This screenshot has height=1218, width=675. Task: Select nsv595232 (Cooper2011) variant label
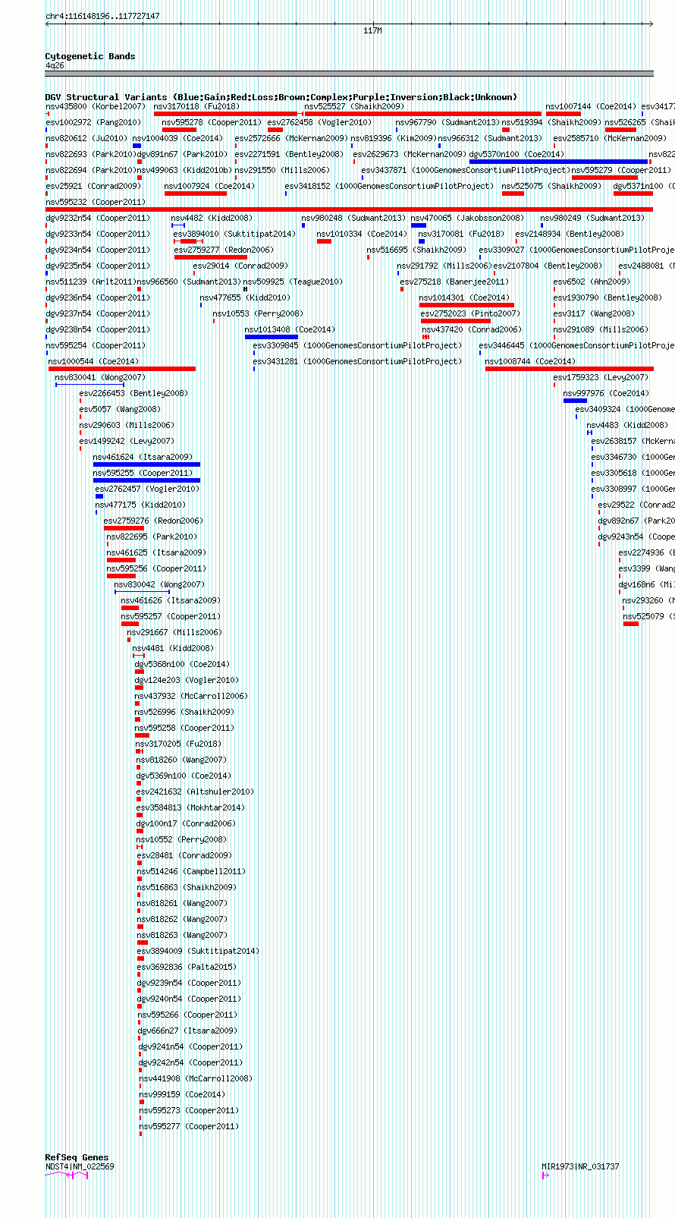96,202
